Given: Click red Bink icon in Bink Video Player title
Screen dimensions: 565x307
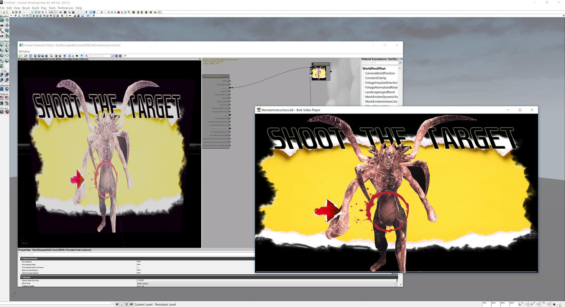Looking at the screenshot, I should 259,110.
